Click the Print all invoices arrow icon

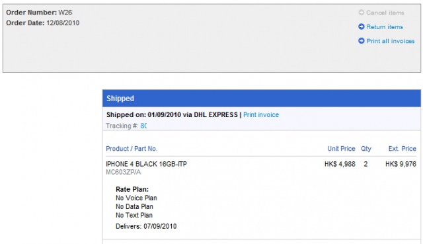point(362,41)
